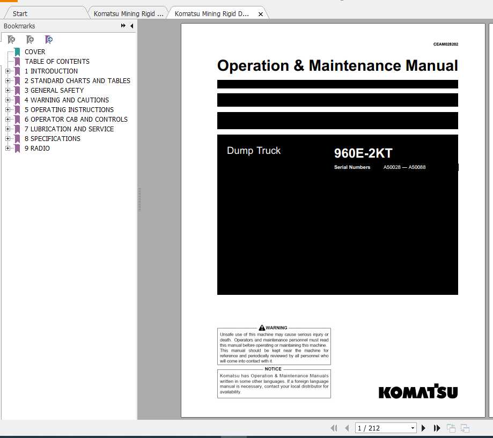Switch to first Komatsu Mining Rigid tab
This screenshot has width=493, height=438.
click(x=128, y=13)
